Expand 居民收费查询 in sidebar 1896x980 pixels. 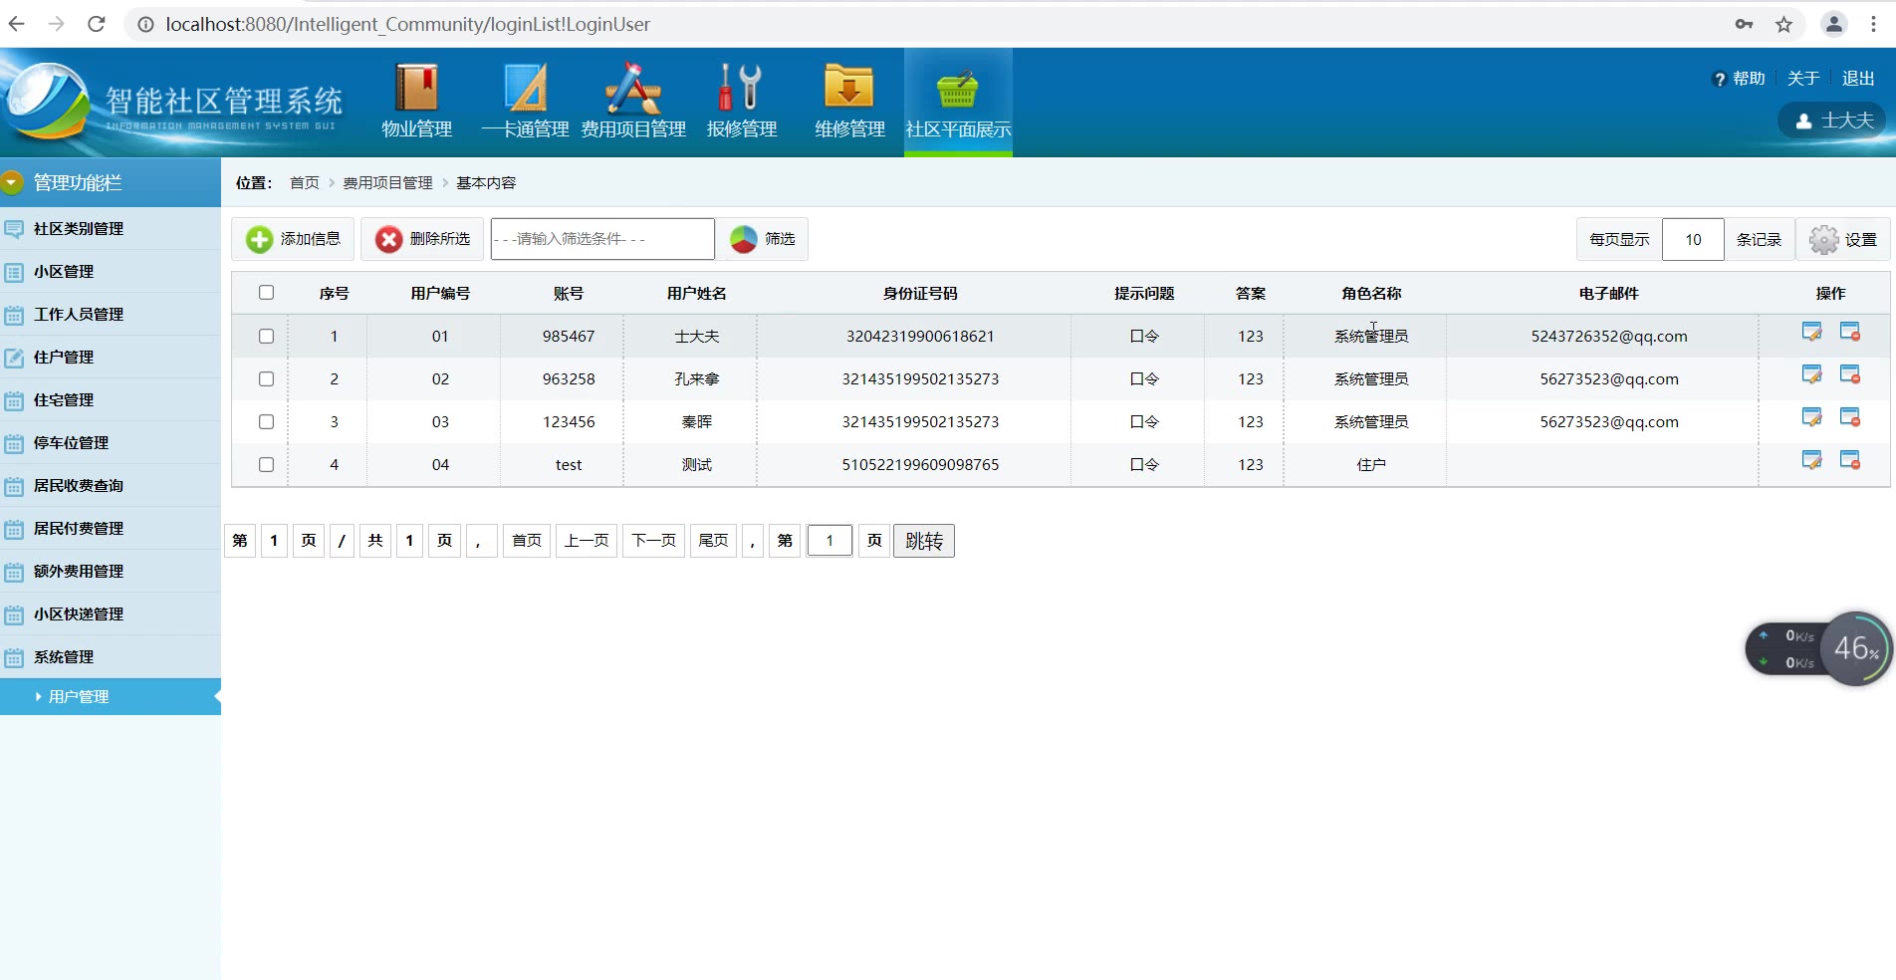coord(111,485)
